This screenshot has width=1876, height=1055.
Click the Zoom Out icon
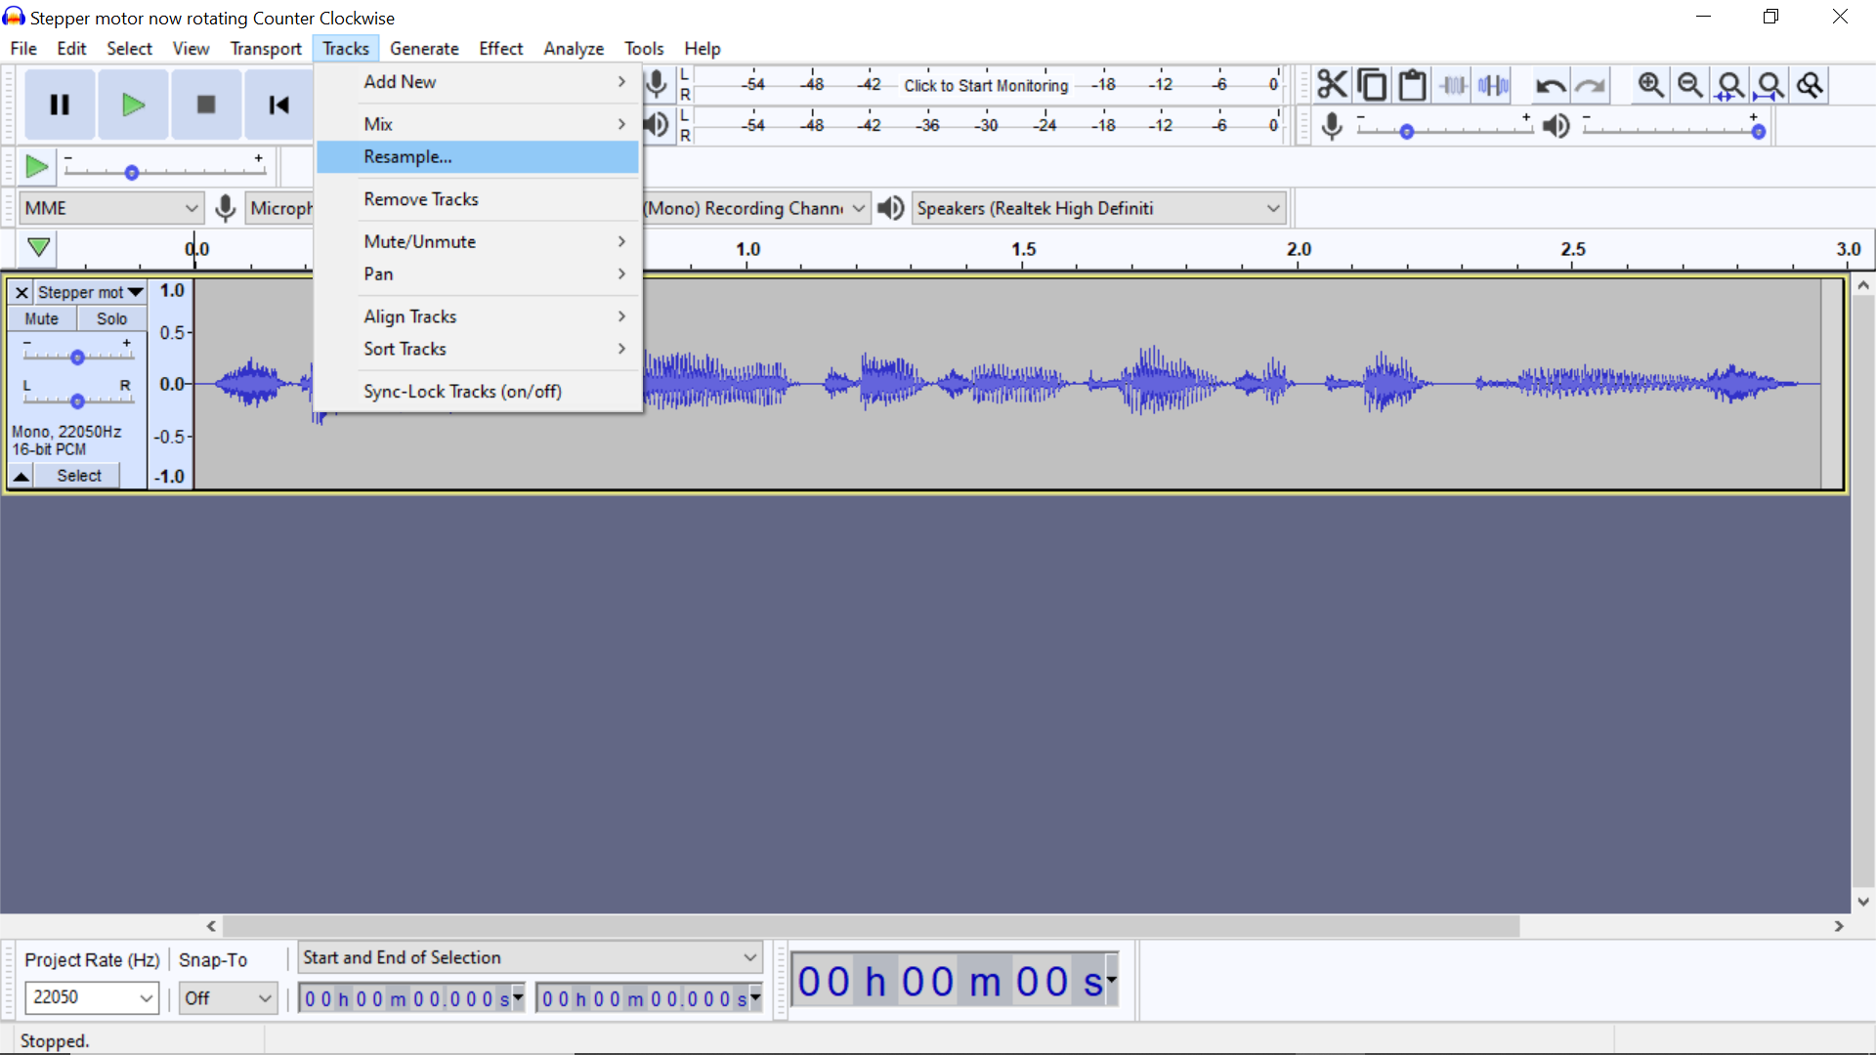tap(1689, 84)
